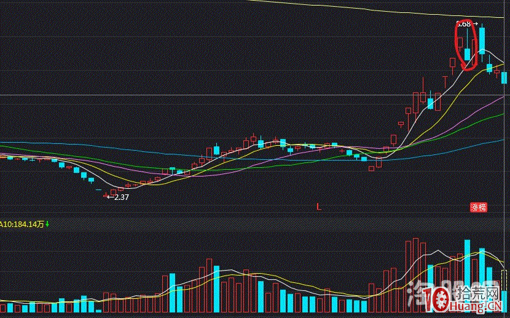Click the green down arrow beside 184.14万

[x=47, y=224]
